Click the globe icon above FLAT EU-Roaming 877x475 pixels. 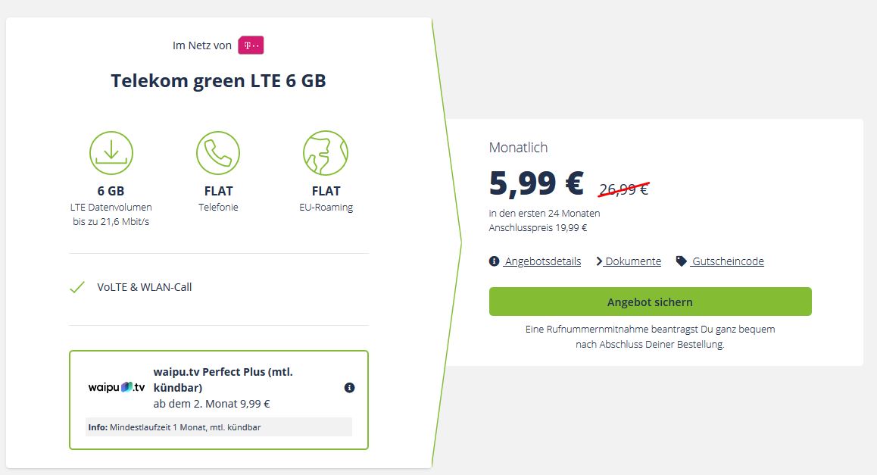[x=326, y=153]
